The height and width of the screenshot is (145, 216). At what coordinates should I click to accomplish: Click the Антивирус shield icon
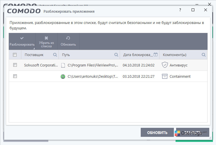click(x=165, y=65)
